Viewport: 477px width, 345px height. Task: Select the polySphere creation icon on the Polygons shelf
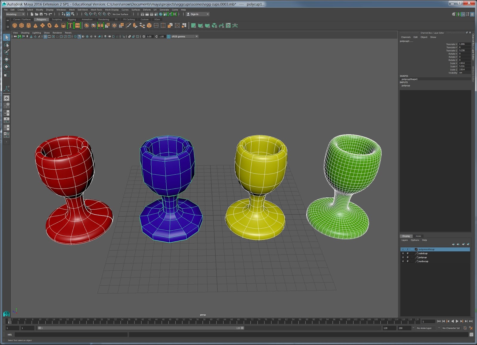(x=15, y=26)
